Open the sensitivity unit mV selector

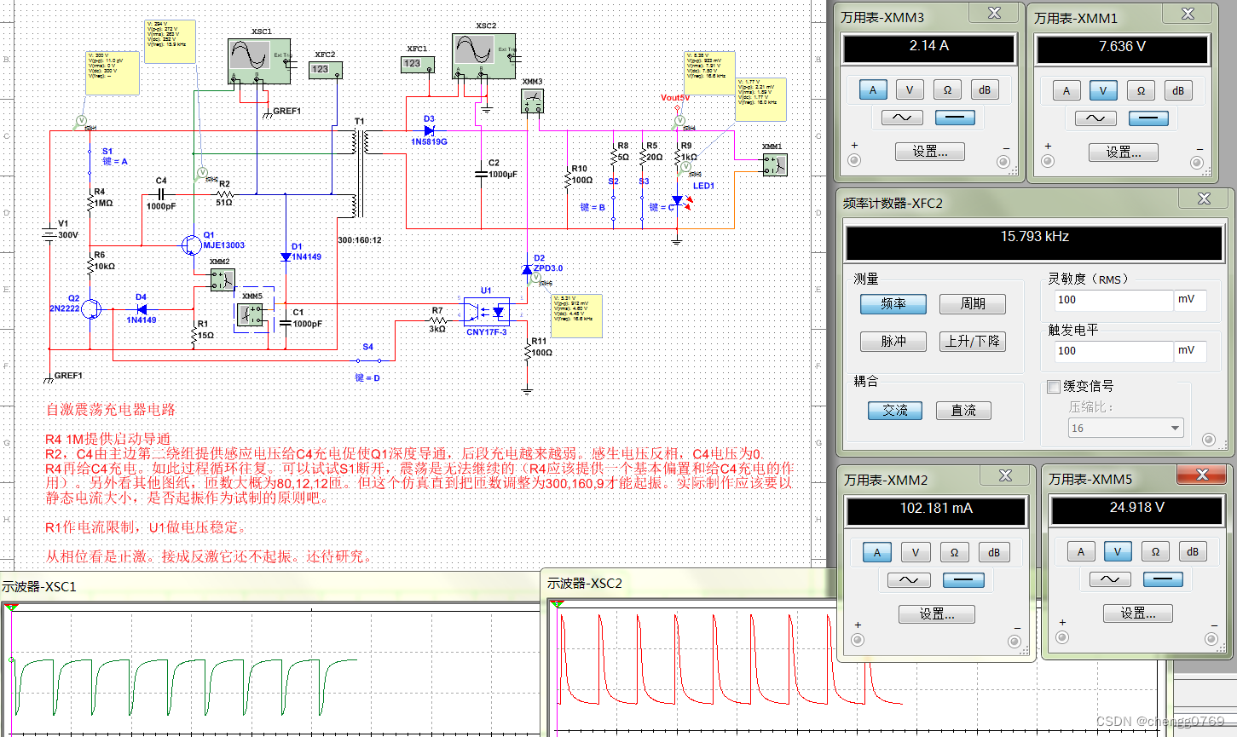click(1191, 300)
